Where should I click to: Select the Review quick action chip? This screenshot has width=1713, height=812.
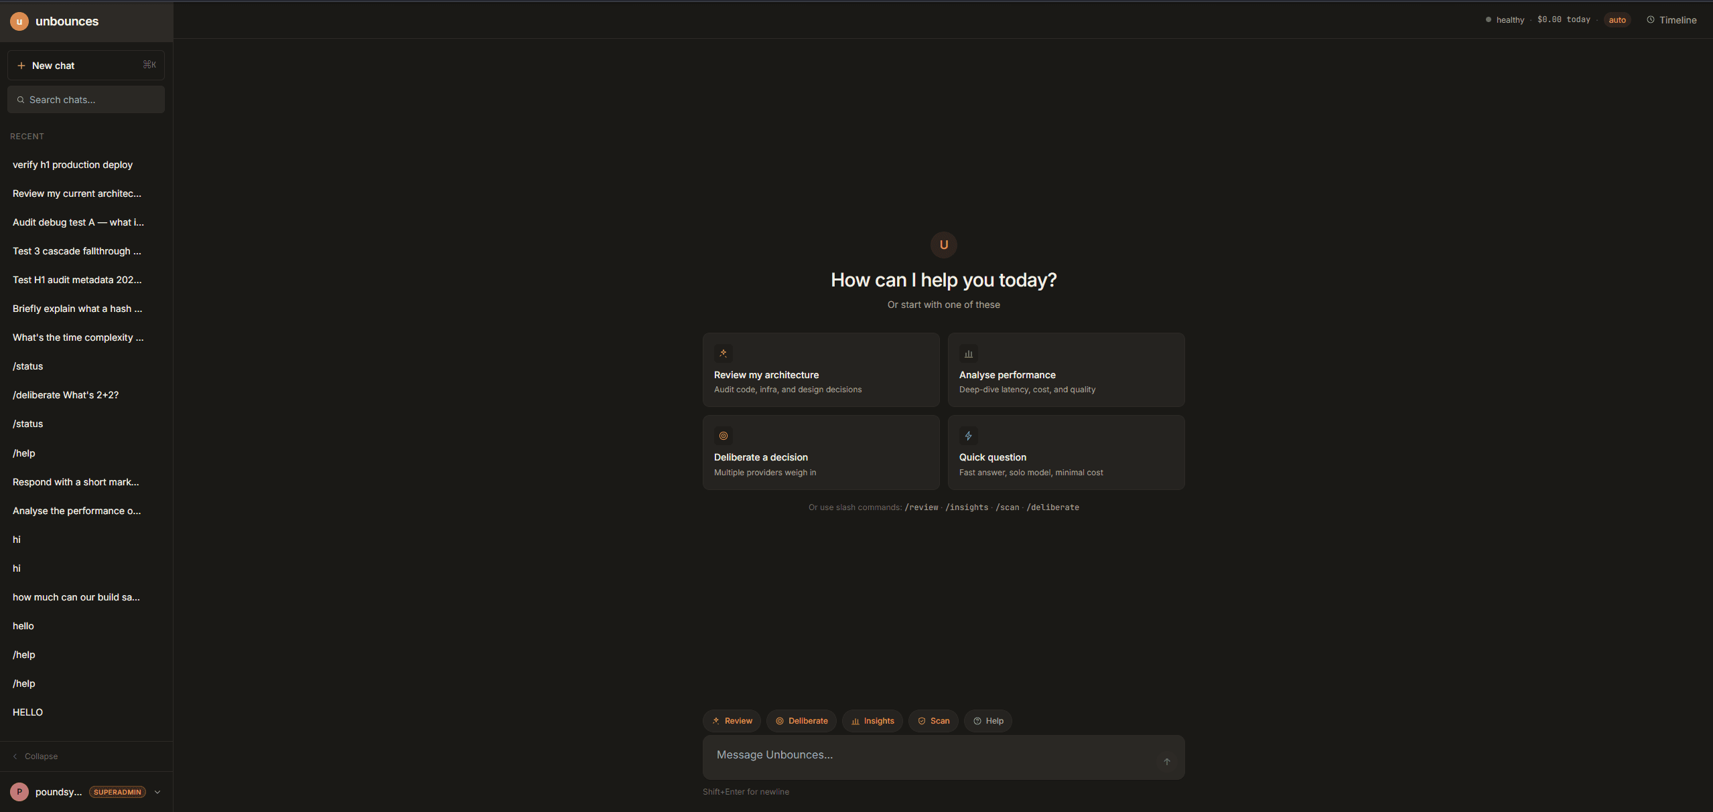tap(732, 721)
